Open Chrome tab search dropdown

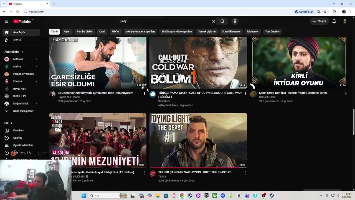[x=4, y=4]
